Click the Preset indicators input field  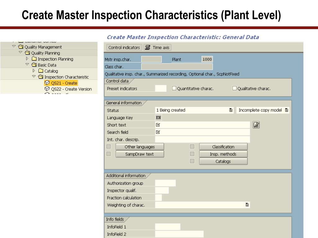coord(161,88)
